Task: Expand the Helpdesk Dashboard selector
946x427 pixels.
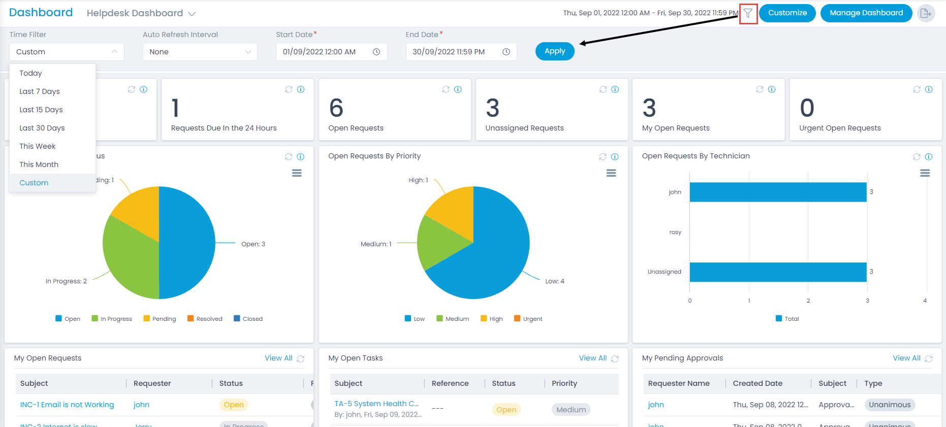Action: point(141,13)
